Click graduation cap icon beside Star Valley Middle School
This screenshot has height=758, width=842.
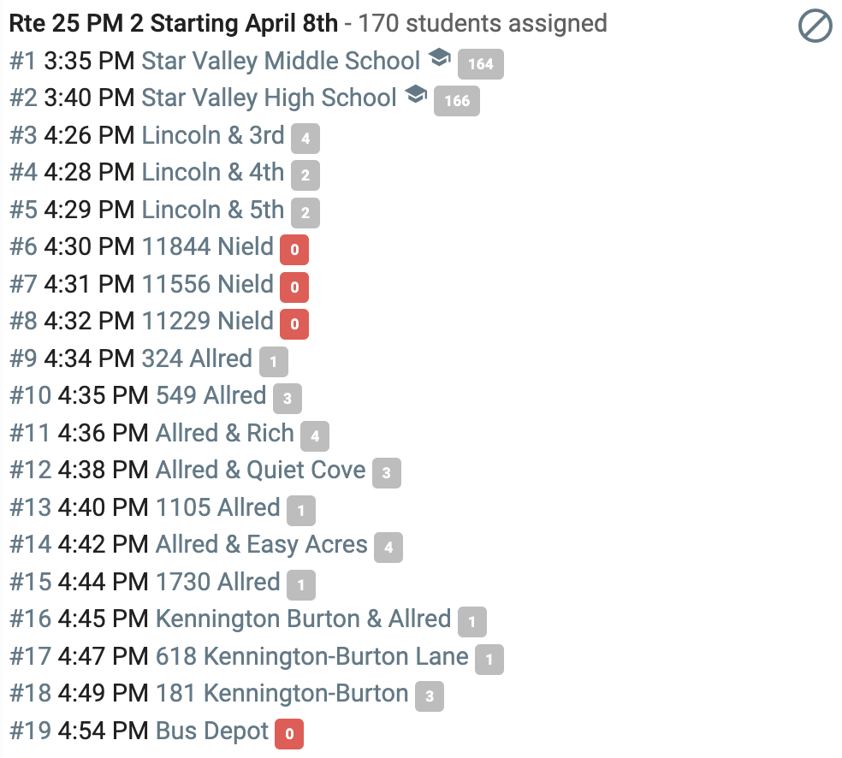pos(439,57)
